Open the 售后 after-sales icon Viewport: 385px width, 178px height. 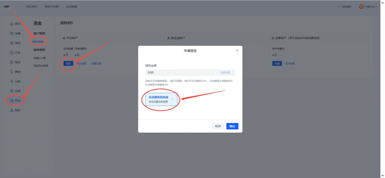point(11,62)
